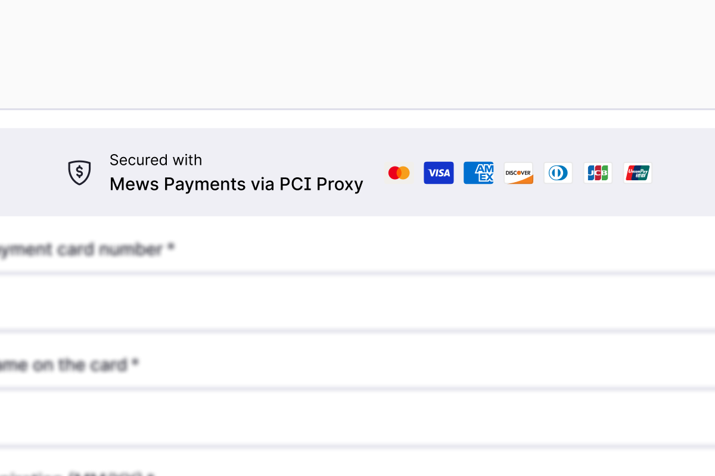
Task: Select the Diners Club card icon
Action: pyautogui.click(x=558, y=173)
